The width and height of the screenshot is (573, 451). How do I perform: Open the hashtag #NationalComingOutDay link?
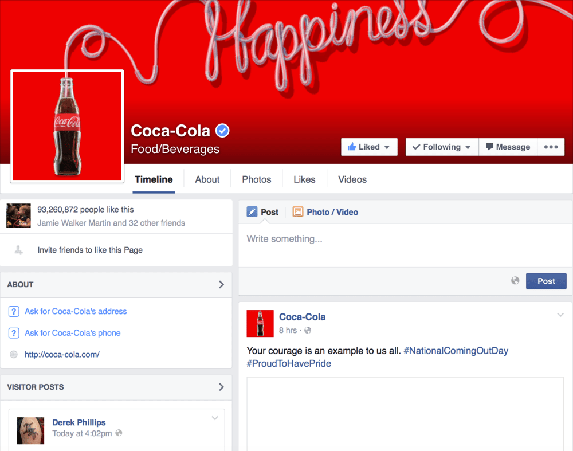[x=456, y=350]
